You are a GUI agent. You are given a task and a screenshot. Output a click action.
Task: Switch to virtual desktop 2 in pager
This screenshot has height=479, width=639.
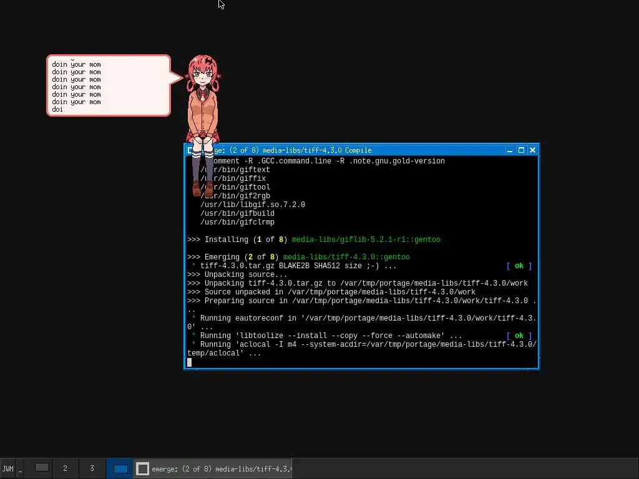(x=65, y=468)
